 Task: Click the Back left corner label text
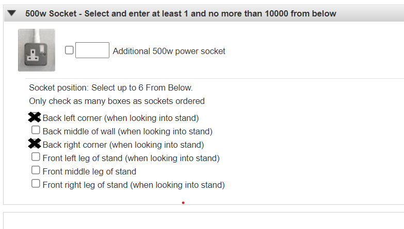[x=121, y=118]
